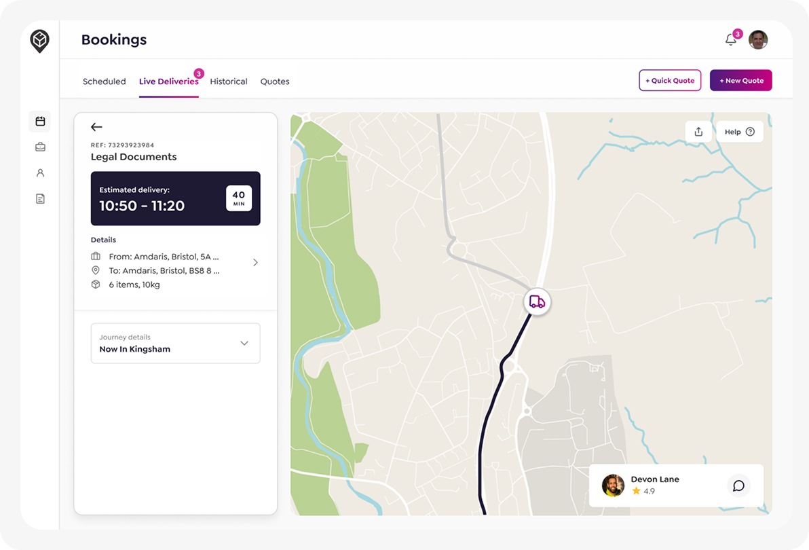Open chat with driver Devon Lane
The image size is (809, 550).
pyautogui.click(x=738, y=485)
